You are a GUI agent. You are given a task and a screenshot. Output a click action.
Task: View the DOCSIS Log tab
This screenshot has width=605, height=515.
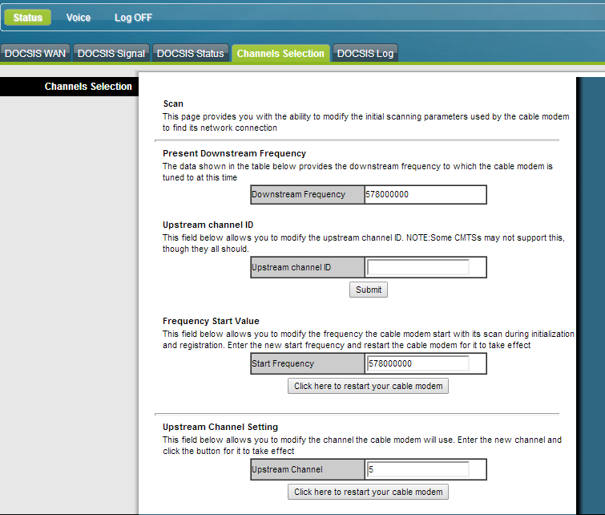(x=365, y=54)
